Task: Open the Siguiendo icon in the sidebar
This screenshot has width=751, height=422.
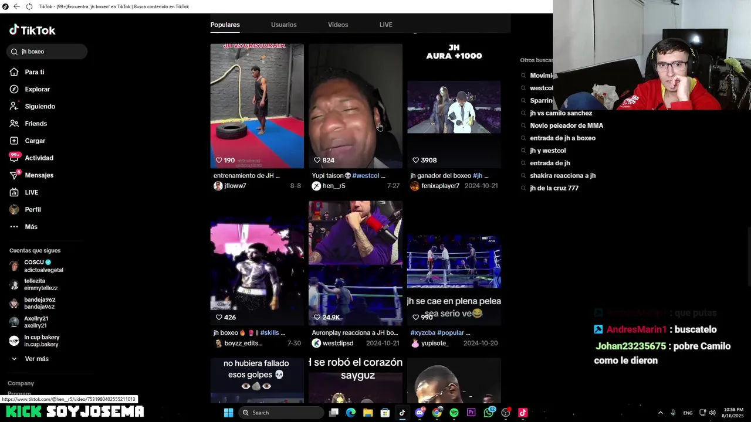Action: pos(14,106)
